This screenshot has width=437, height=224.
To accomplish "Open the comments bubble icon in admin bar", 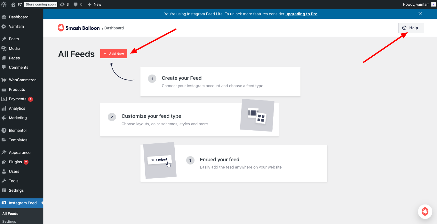I will pyautogui.click(x=75, y=4).
